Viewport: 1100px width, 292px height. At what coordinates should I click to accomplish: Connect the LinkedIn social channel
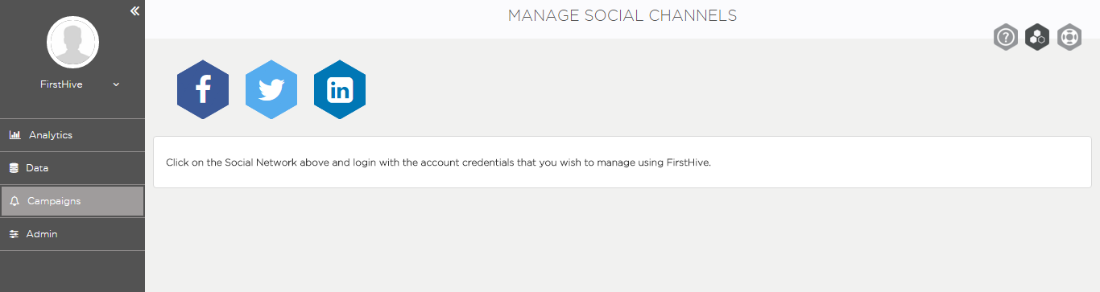[x=340, y=89]
